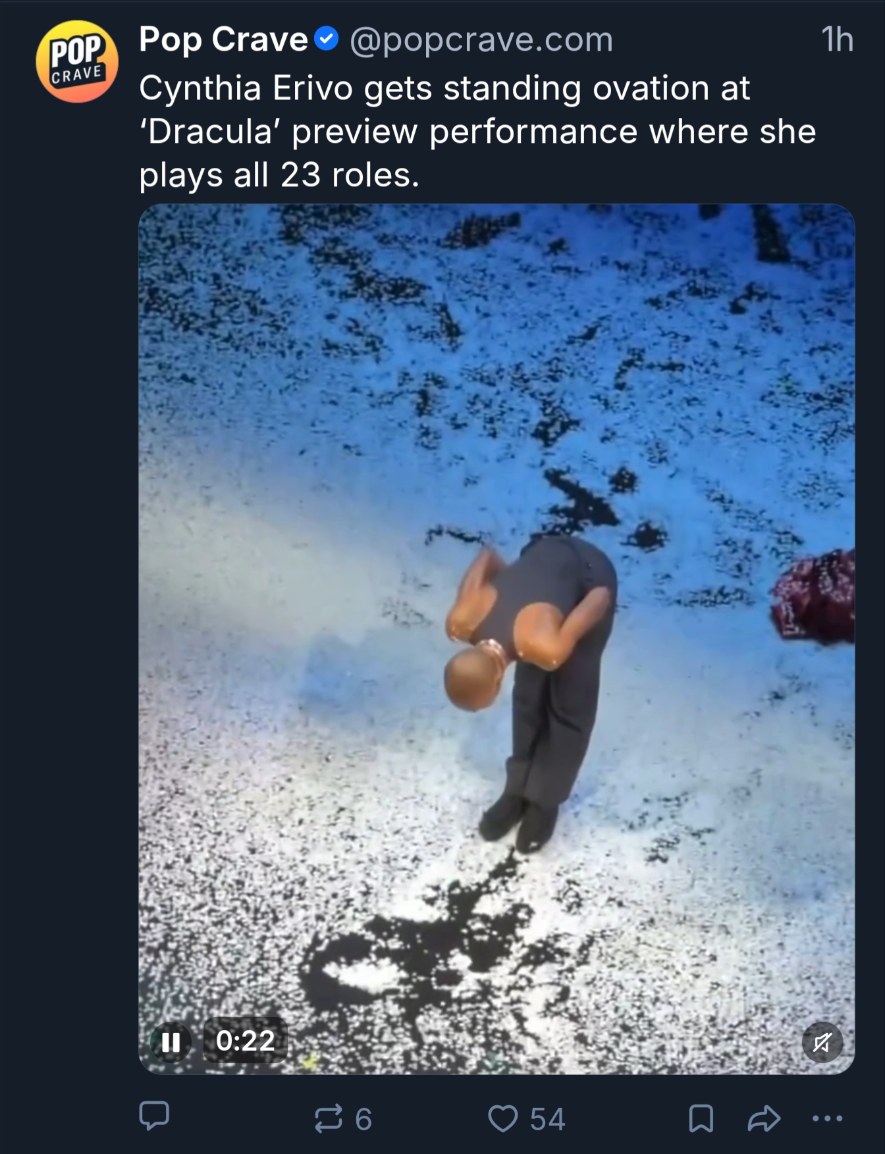
Task: Click the Pop Crave display name
Action: pos(223,39)
